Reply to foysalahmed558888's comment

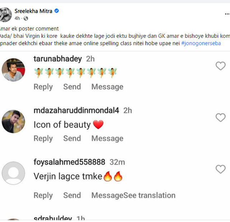click(x=43, y=195)
